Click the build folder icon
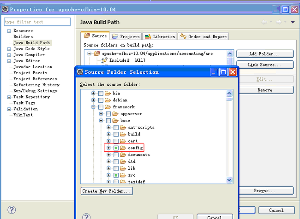The image size is (300, 219). click(x=123, y=134)
